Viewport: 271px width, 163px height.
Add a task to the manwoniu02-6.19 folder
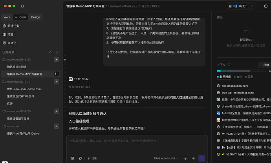[57, 82]
